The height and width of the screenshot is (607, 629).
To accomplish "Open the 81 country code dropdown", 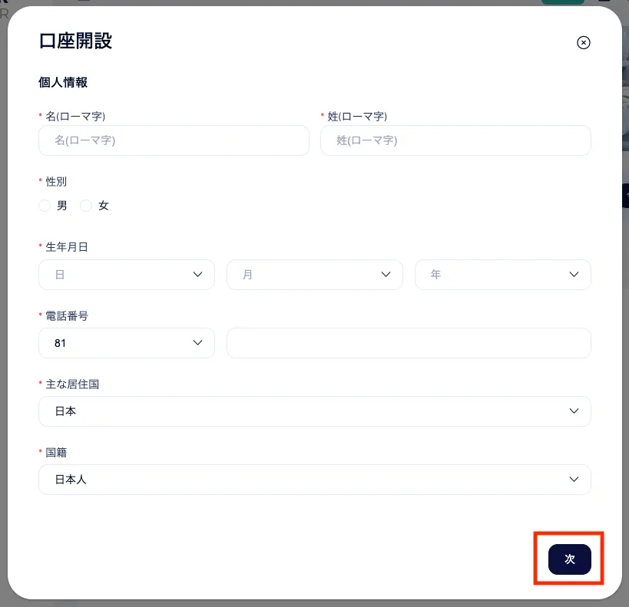I will point(127,343).
